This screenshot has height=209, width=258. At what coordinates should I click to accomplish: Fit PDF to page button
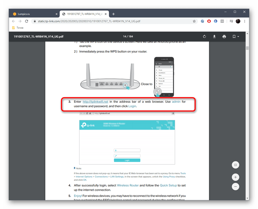(x=235, y=165)
